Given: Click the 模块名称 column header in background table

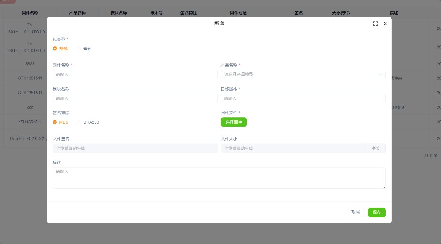Looking at the screenshot, I should [x=119, y=13].
